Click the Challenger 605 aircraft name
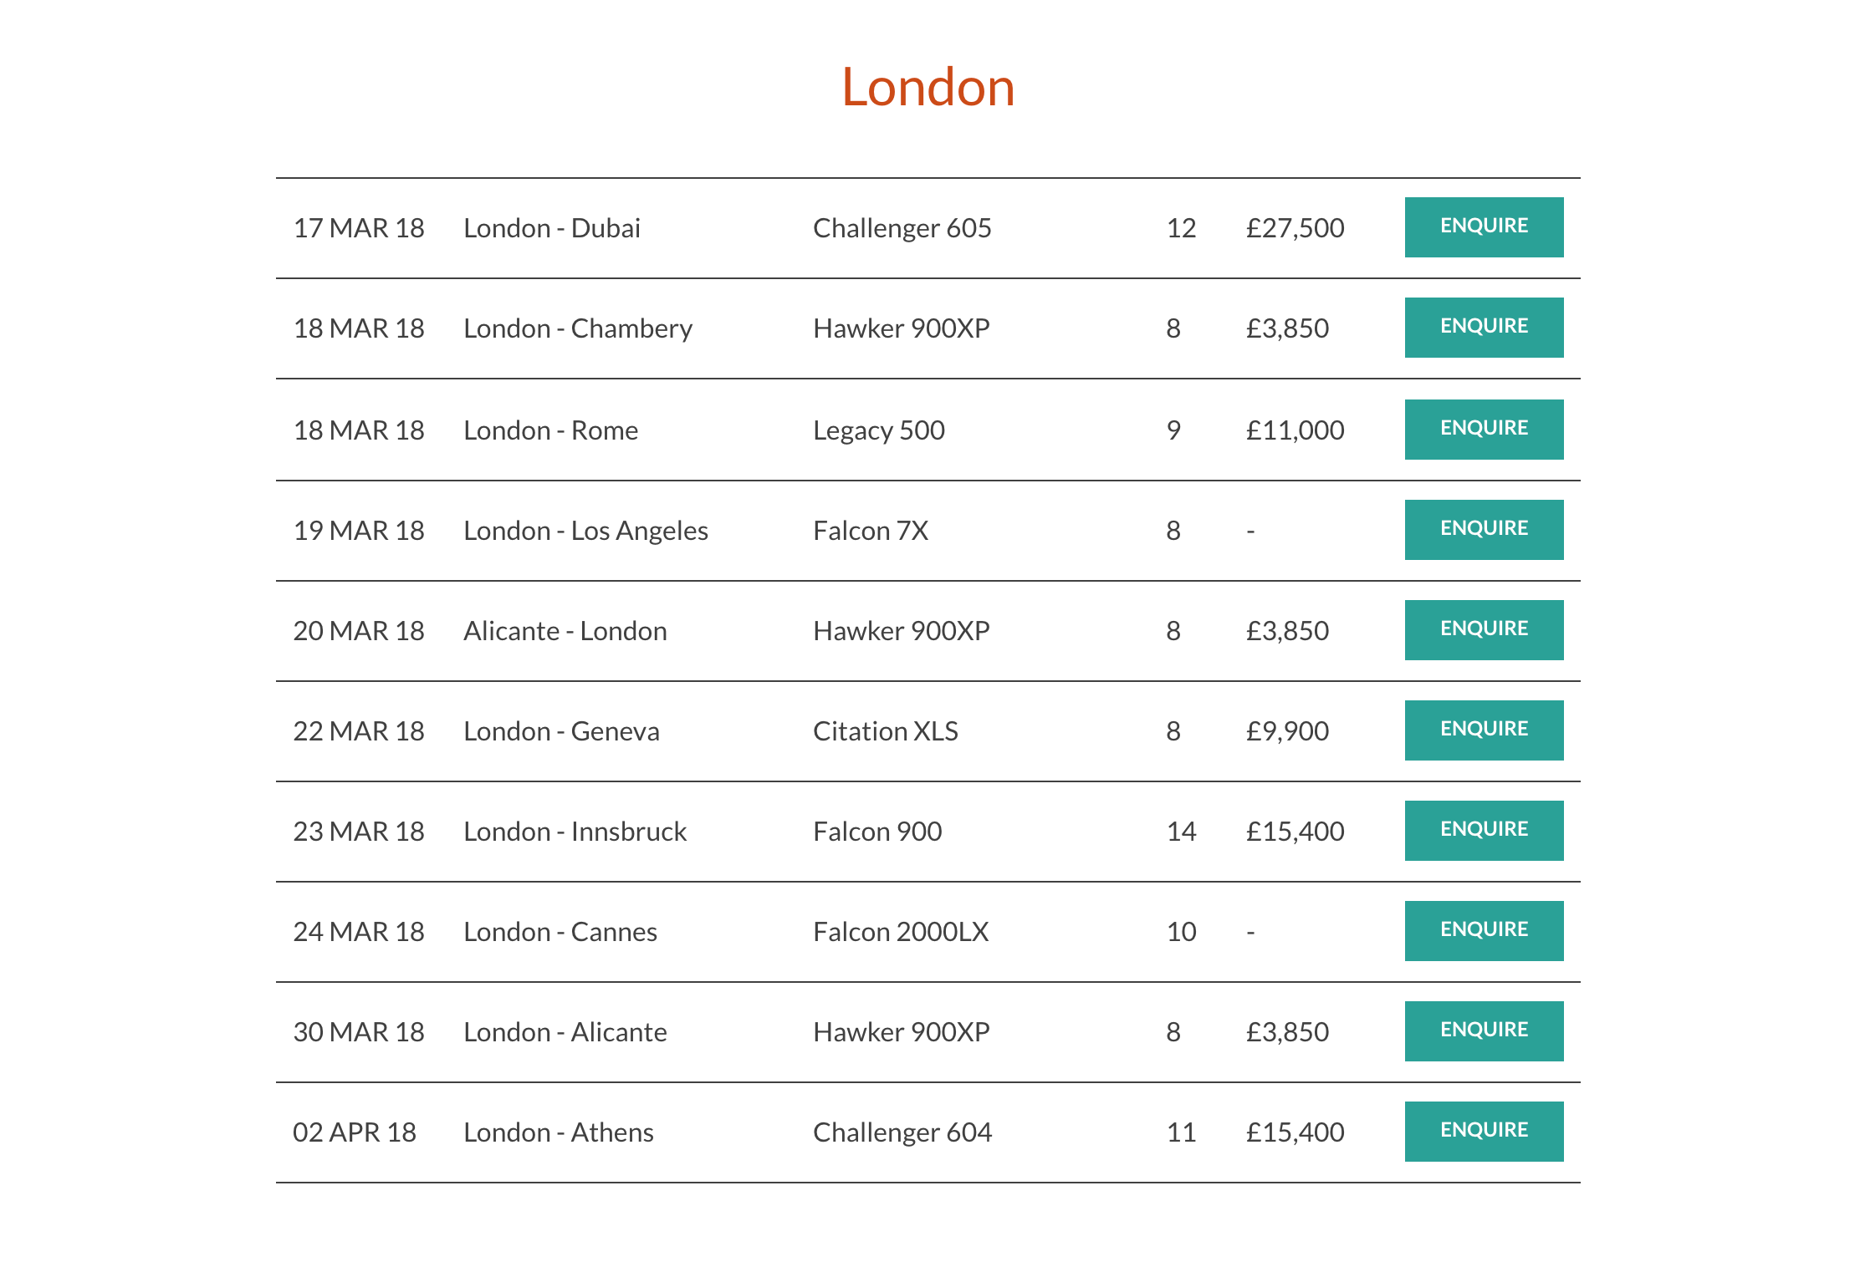The height and width of the screenshot is (1267, 1850). click(902, 228)
